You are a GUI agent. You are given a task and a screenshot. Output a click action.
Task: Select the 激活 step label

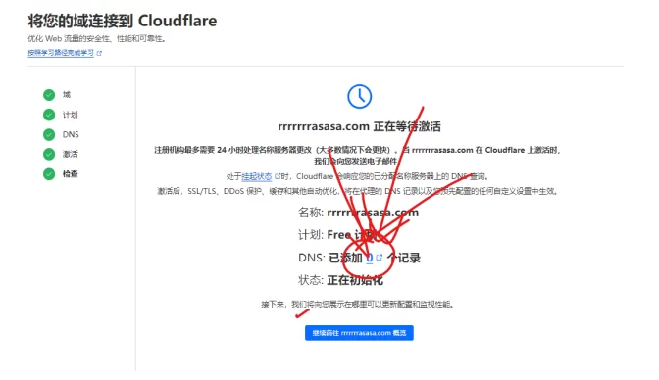coord(71,154)
